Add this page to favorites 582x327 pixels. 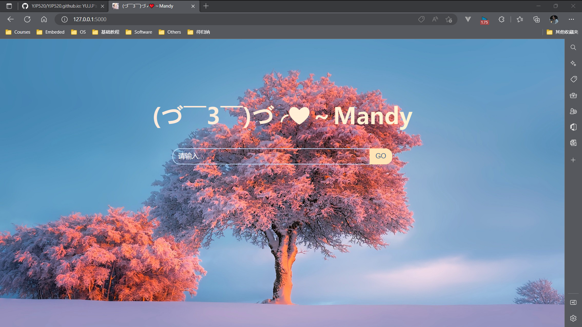coord(449,19)
